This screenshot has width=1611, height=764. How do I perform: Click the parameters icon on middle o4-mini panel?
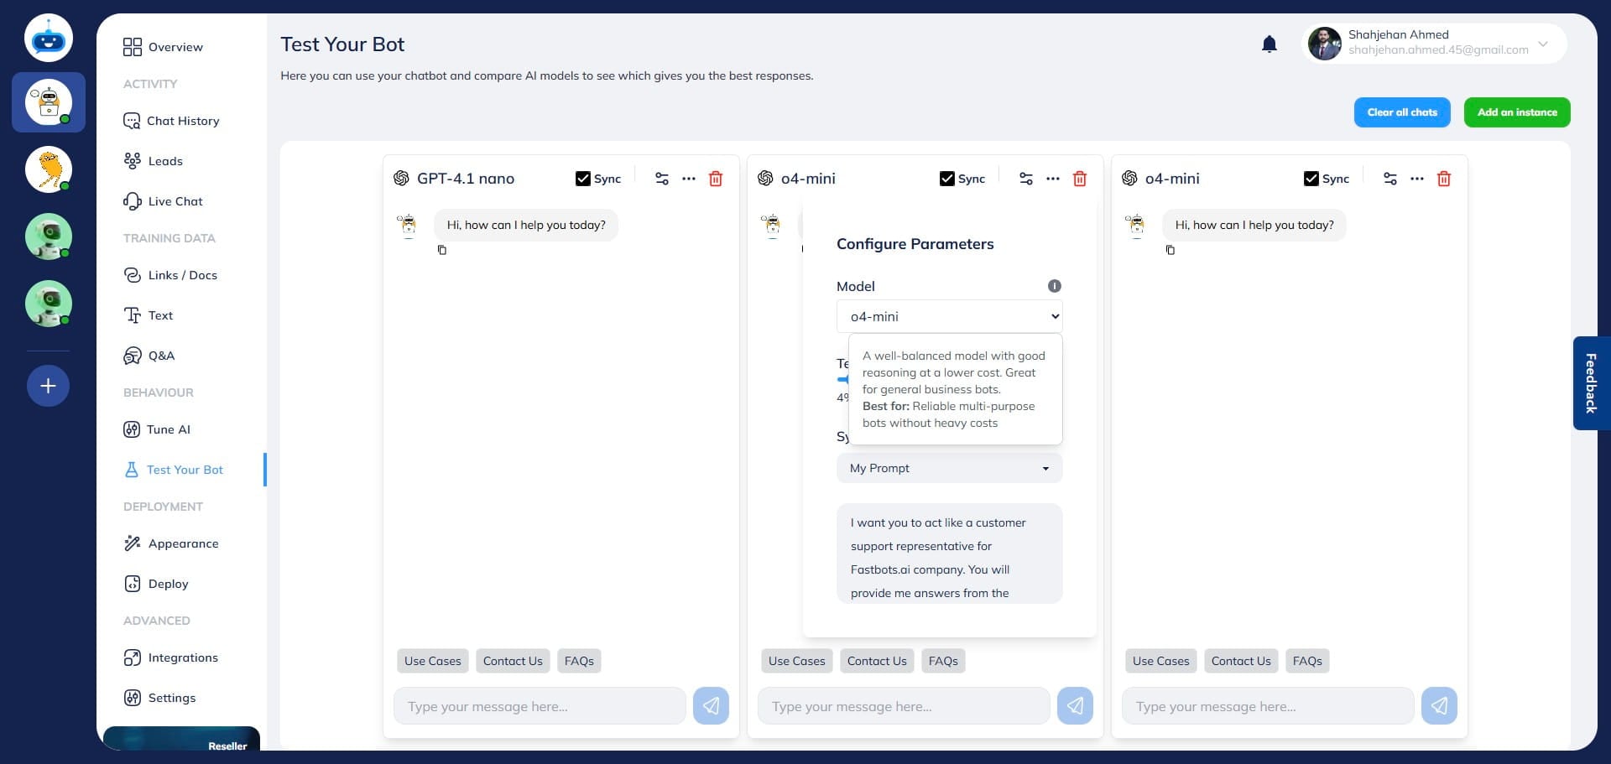(1026, 179)
